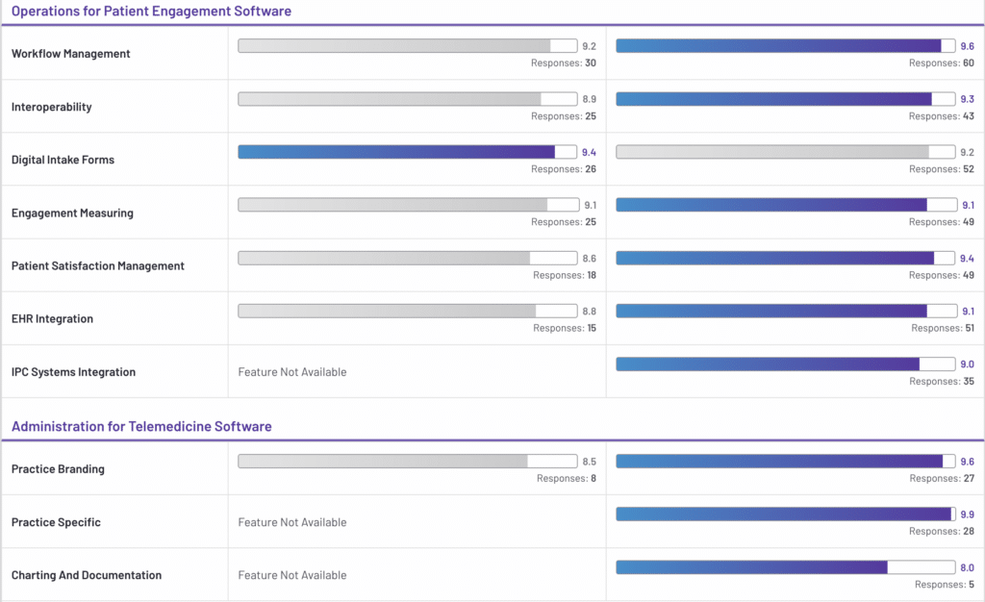This screenshot has width=985, height=602.
Task: Click the Charting And Documentation label
Action: (x=87, y=575)
